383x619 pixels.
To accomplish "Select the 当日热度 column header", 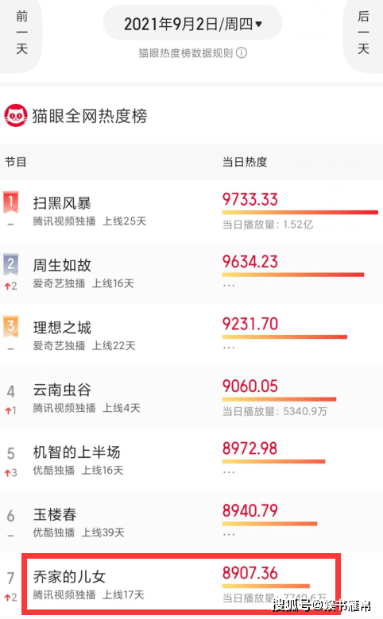I will tap(245, 162).
